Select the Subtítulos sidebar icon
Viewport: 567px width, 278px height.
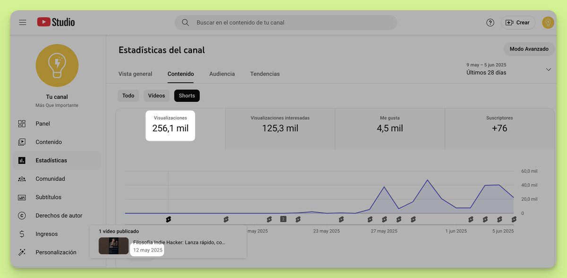pos(22,197)
